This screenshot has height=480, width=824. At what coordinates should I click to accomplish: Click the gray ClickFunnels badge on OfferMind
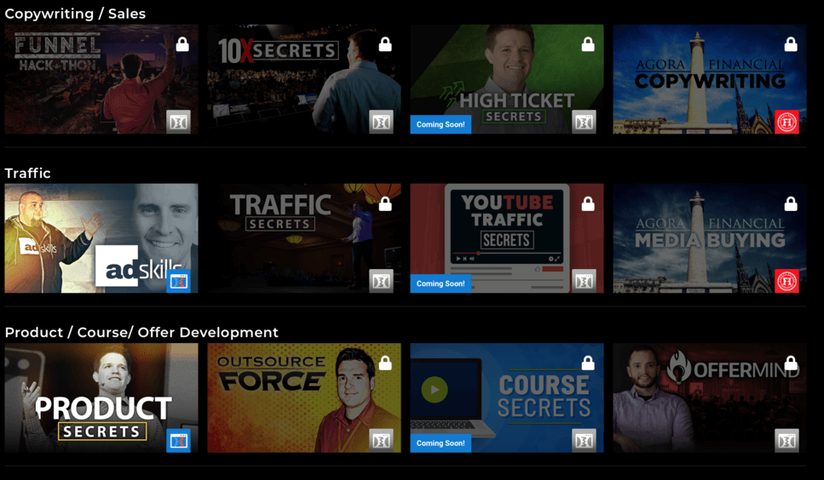click(787, 441)
